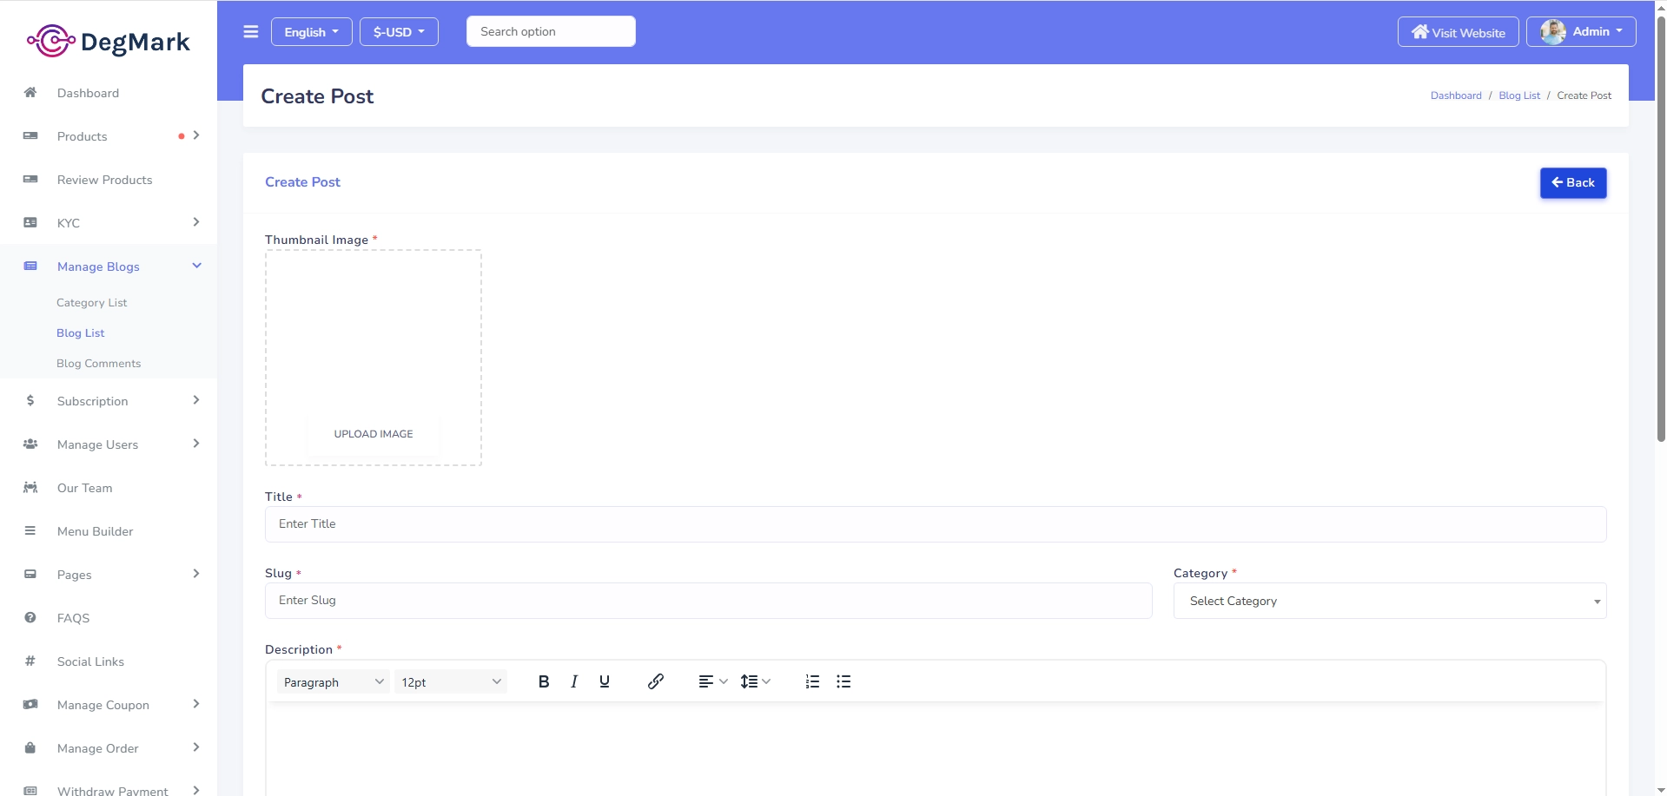
Task: Insert a link with the chain icon
Action: coord(656,681)
